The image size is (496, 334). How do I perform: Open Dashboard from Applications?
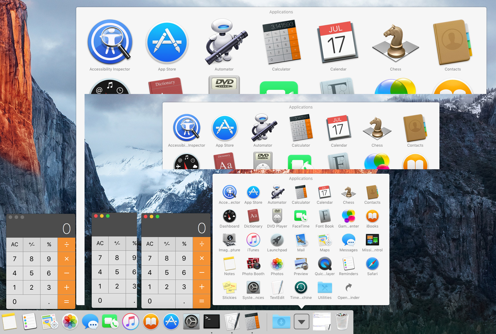[229, 216]
